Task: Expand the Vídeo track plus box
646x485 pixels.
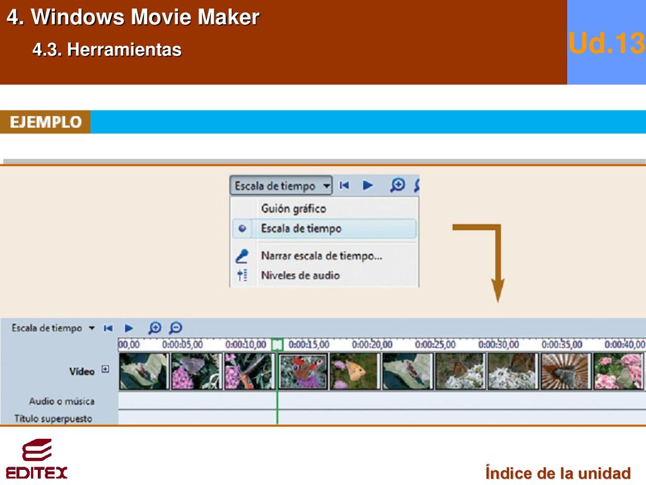Action: click(105, 369)
